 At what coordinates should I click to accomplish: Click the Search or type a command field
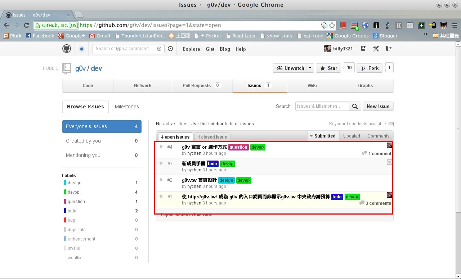128,49
